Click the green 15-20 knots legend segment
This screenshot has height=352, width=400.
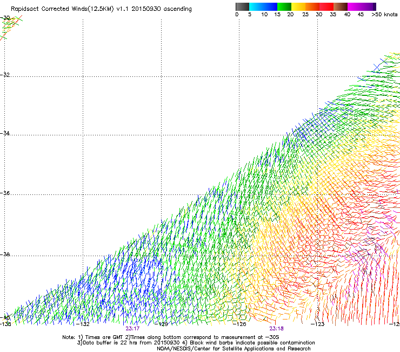[284, 6]
